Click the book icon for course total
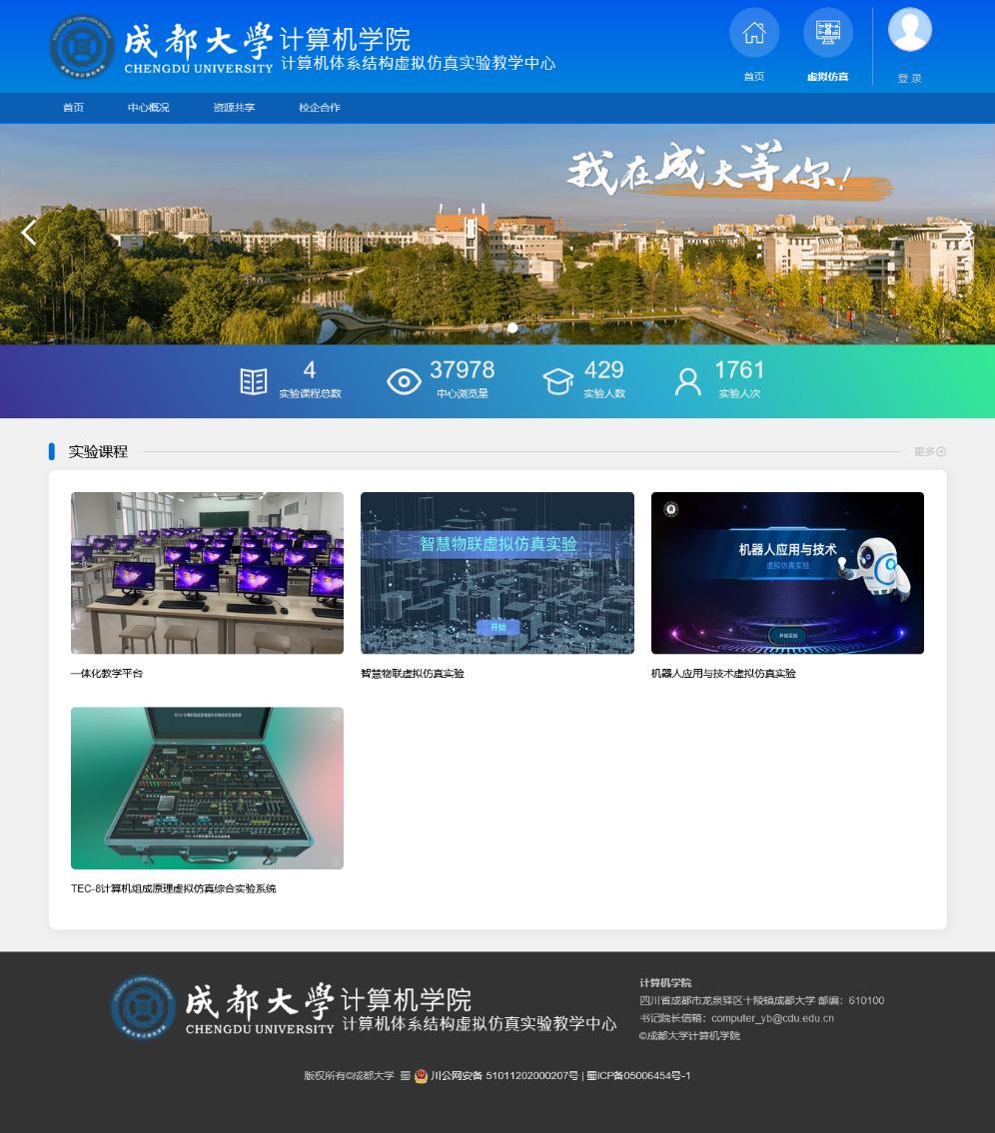 254,381
